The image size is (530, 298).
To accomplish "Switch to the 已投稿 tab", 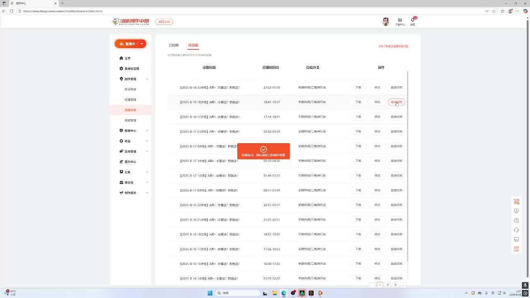I will point(173,45).
